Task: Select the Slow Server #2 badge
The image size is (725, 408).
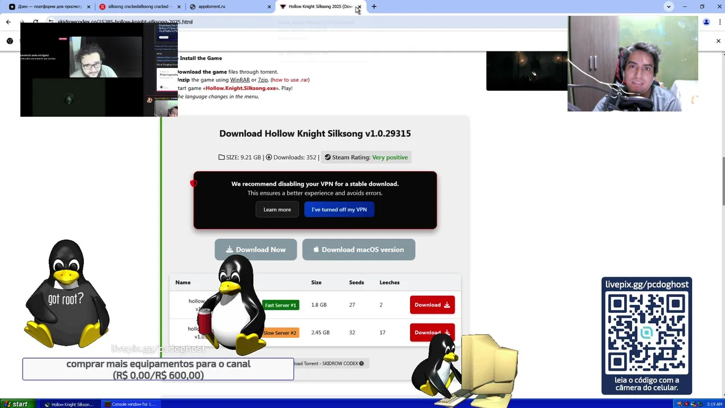Action: coord(280,333)
